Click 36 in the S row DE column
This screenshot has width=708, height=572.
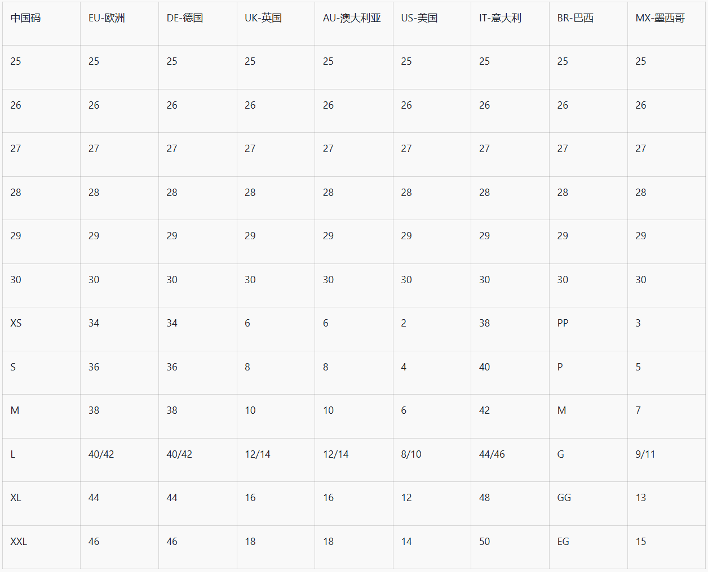pyautogui.click(x=172, y=367)
